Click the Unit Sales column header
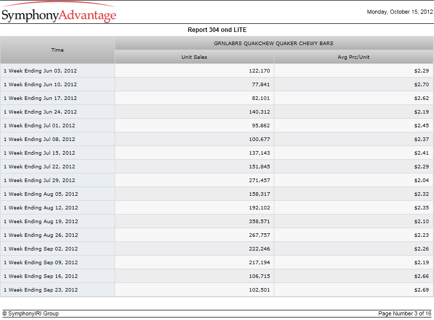 (x=194, y=57)
